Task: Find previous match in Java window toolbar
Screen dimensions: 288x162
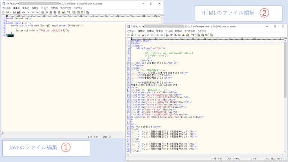Action: pos(51,12)
